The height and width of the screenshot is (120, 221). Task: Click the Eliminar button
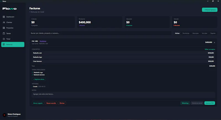(x=62, y=103)
